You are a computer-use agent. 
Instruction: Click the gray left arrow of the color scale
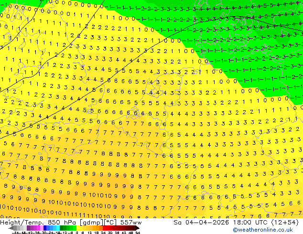tap(11, 228)
